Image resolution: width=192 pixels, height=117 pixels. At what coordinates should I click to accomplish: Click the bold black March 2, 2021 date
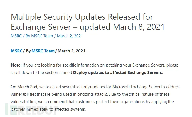tap(71, 51)
